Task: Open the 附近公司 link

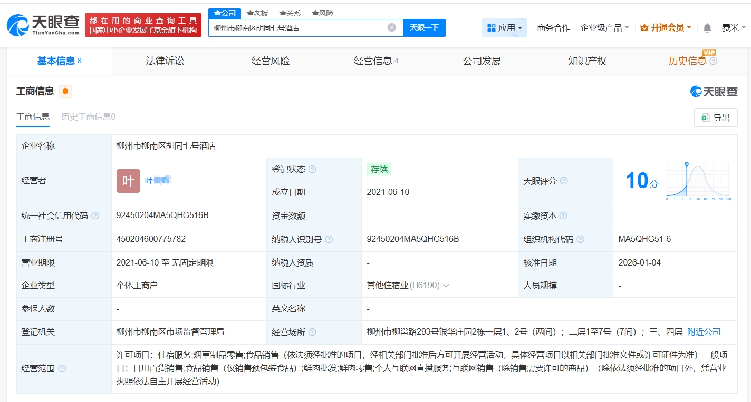Action: point(704,332)
